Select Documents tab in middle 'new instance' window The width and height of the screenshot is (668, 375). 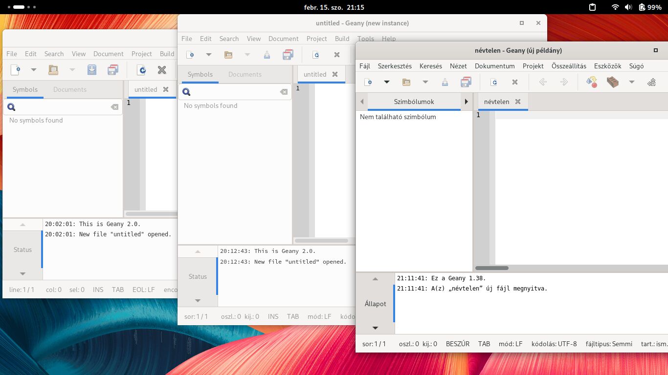[245, 74]
